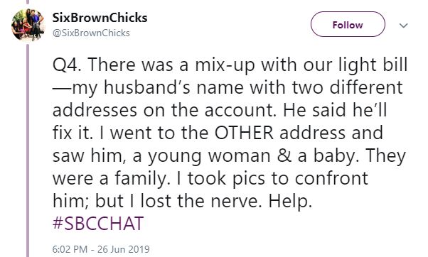This screenshot has height=257, width=428.
Task: Click the purple thread line below avatar
Action: 28,150
